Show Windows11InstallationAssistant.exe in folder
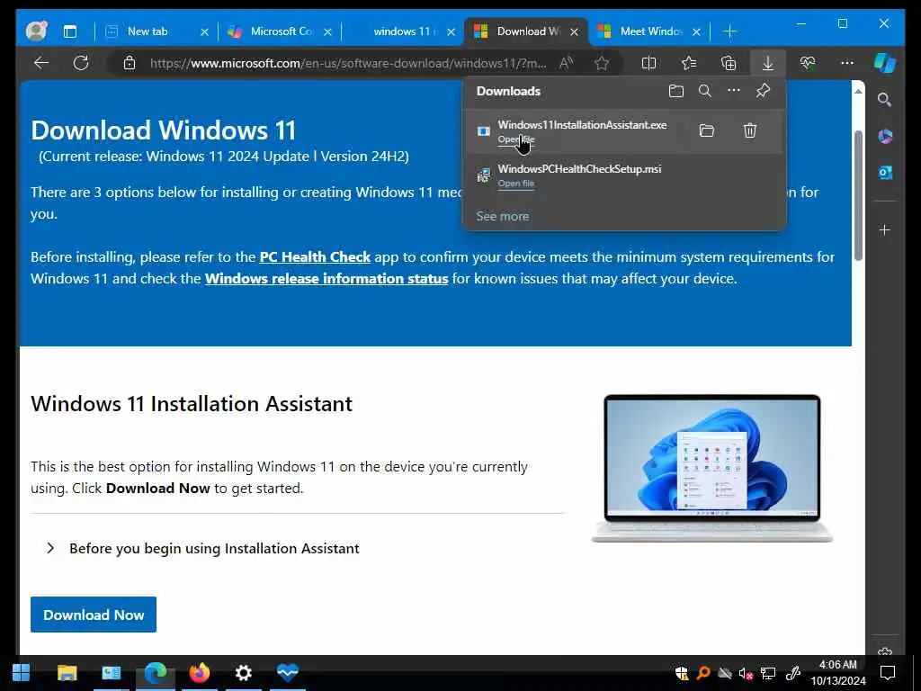Viewport: 921px width, 691px height. pos(707,130)
